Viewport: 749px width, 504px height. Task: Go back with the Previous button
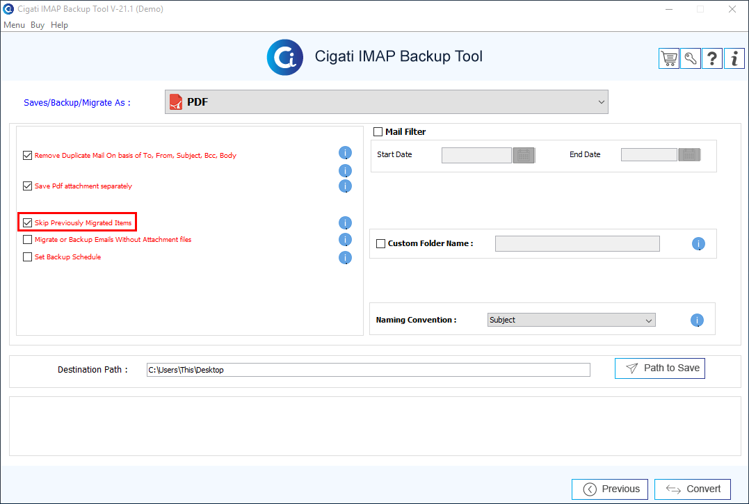click(610, 489)
